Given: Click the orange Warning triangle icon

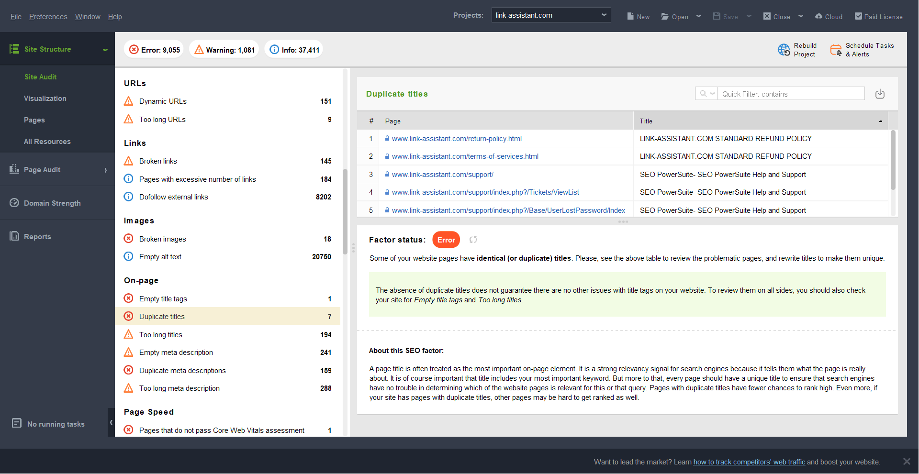Looking at the screenshot, I should tap(199, 49).
